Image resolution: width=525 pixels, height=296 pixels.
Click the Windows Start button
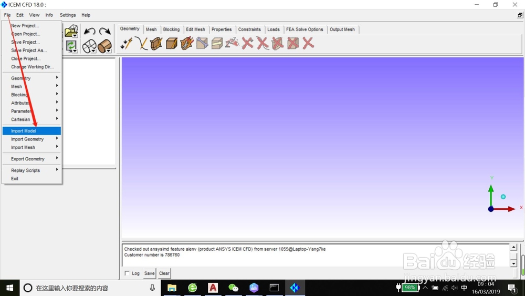point(9,288)
